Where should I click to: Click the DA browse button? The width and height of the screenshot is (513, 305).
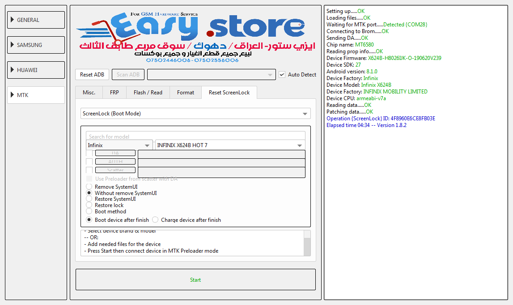click(115, 153)
